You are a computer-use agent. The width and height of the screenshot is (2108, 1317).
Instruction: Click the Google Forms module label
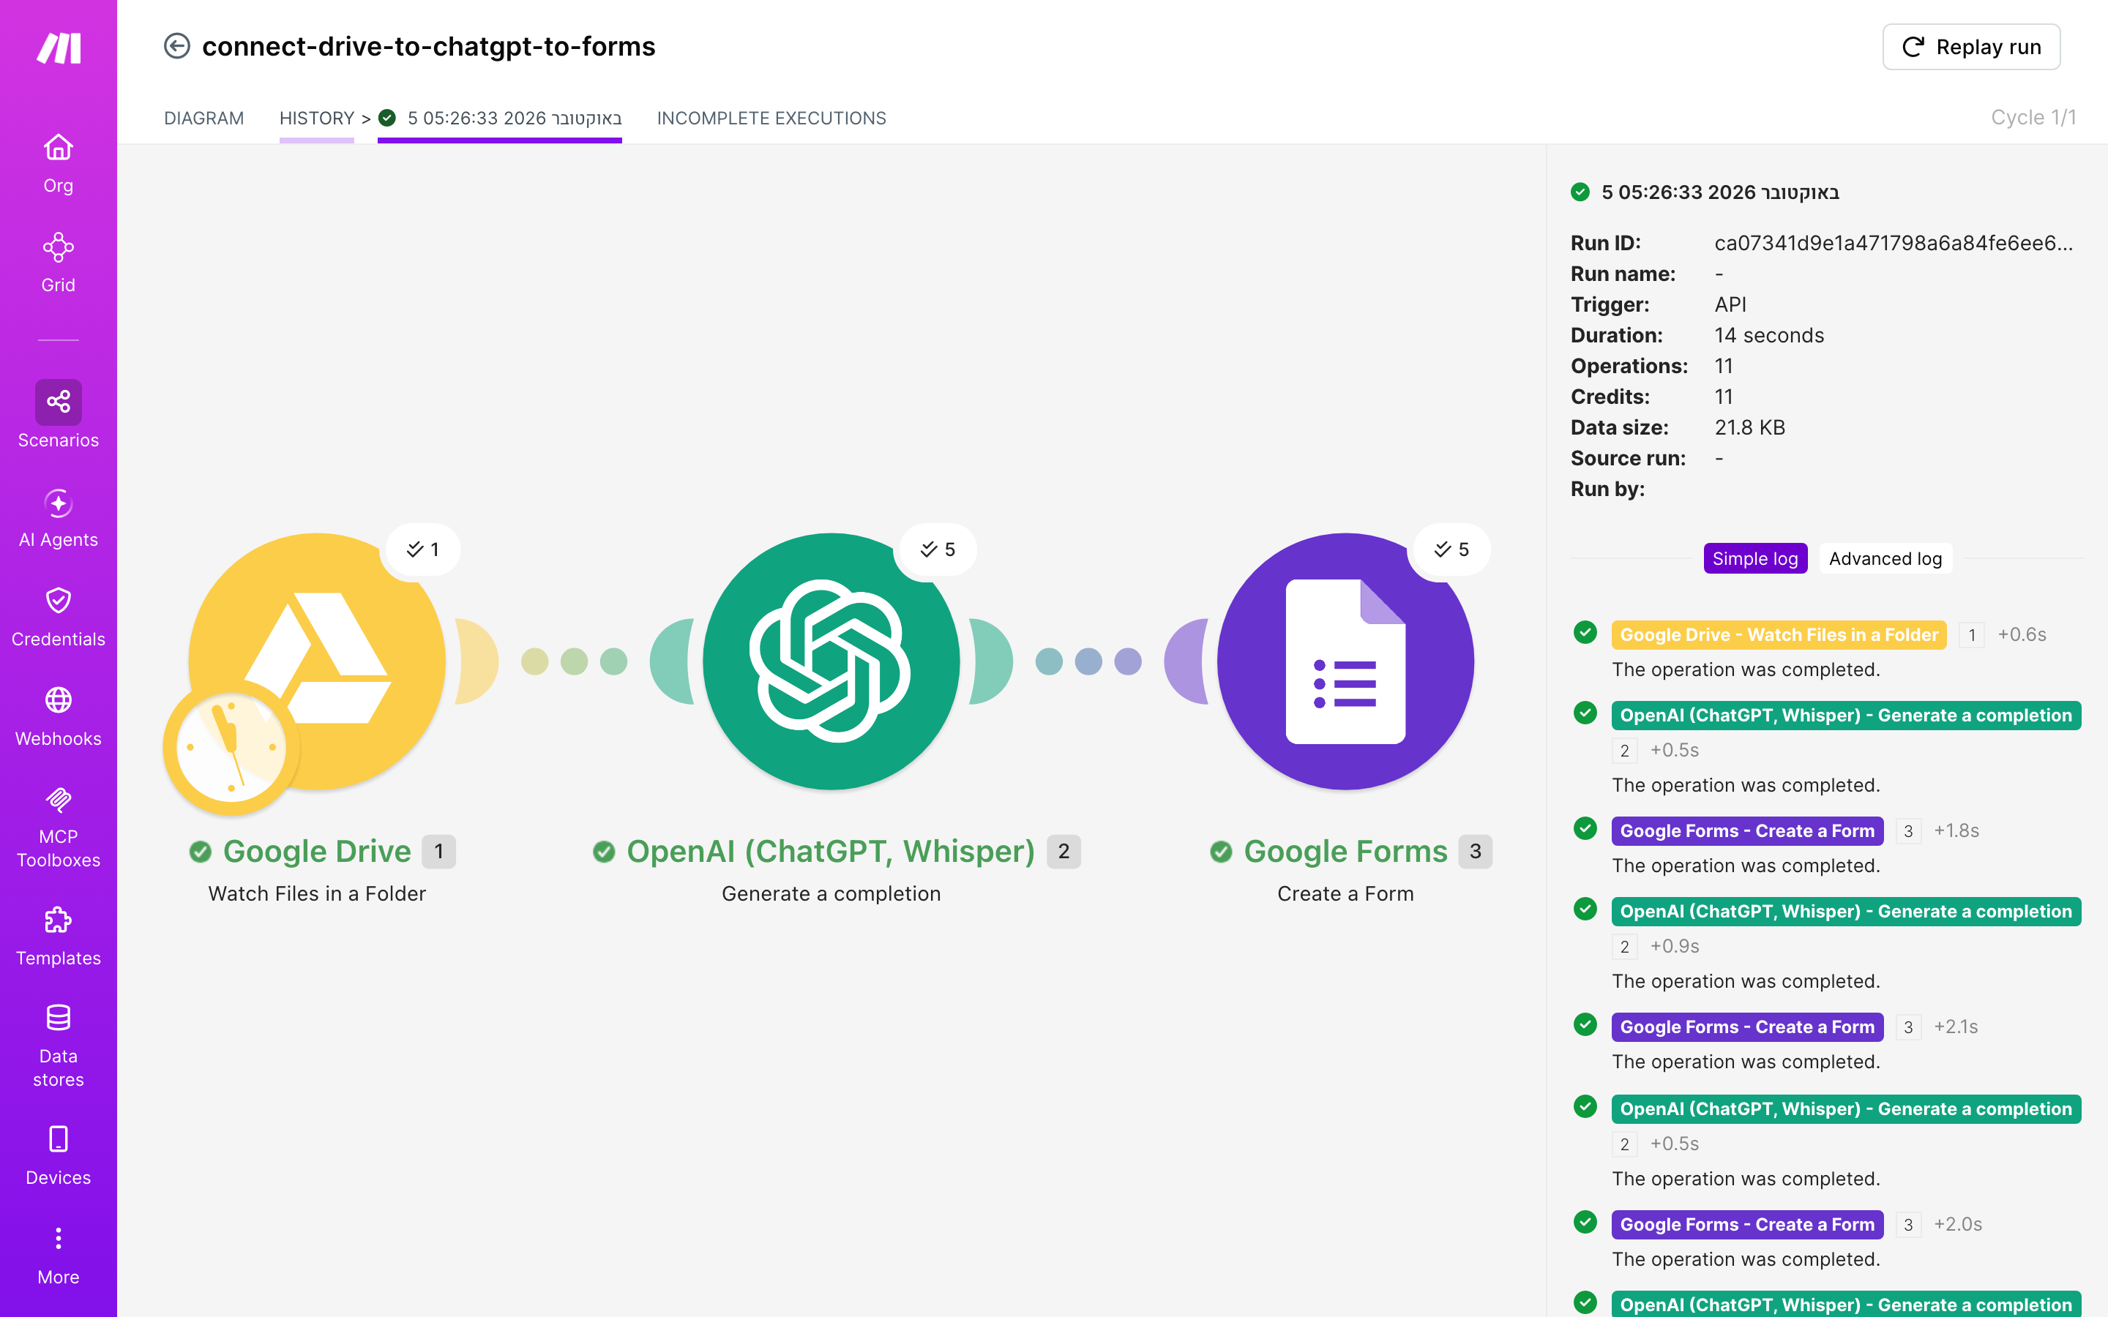pos(1345,851)
